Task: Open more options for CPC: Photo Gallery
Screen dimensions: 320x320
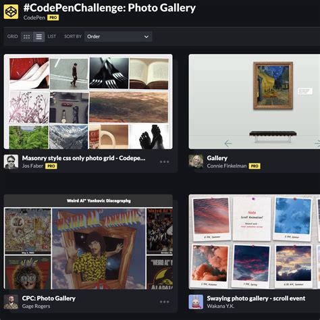Action: point(165,302)
